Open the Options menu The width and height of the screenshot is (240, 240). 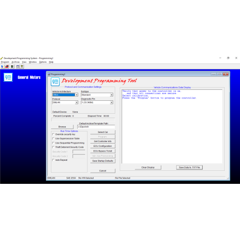tap(43, 62)
